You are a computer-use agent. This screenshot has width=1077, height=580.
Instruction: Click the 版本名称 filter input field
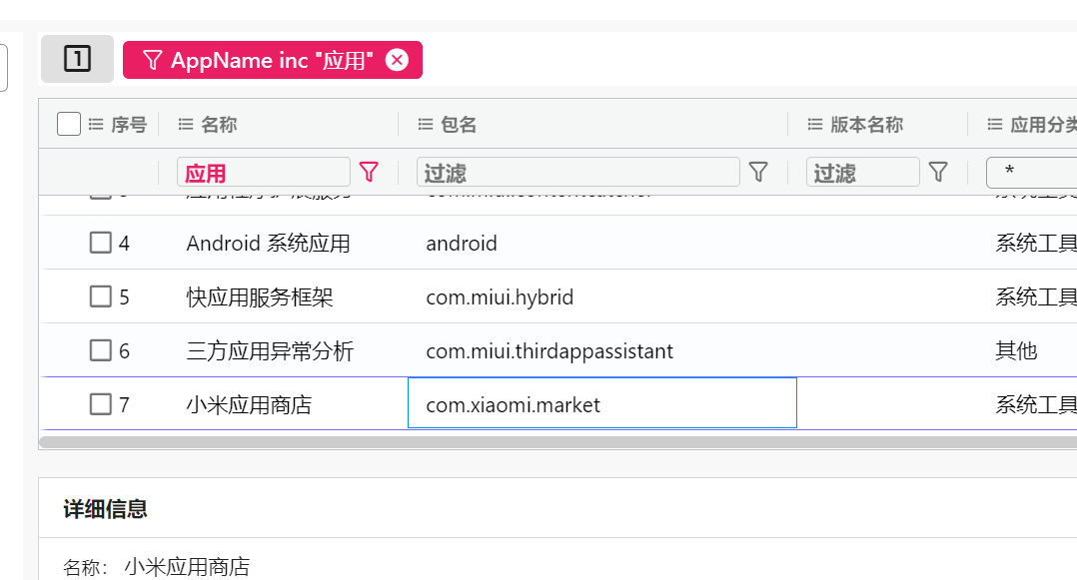coord(863,173)
